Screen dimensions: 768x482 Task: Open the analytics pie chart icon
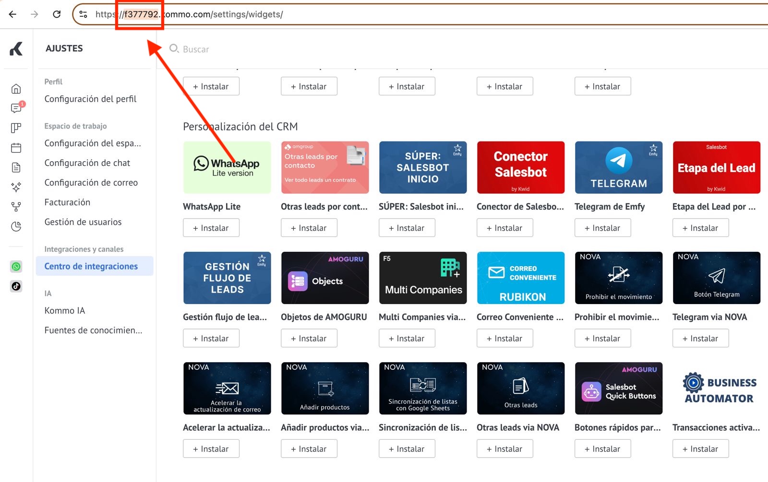click(16, 226)
